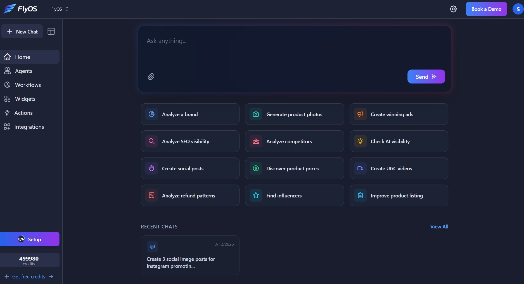This screenshot has width=524, height=284.
Task: Follow the View All recent chats link
Action: (439, 227)
